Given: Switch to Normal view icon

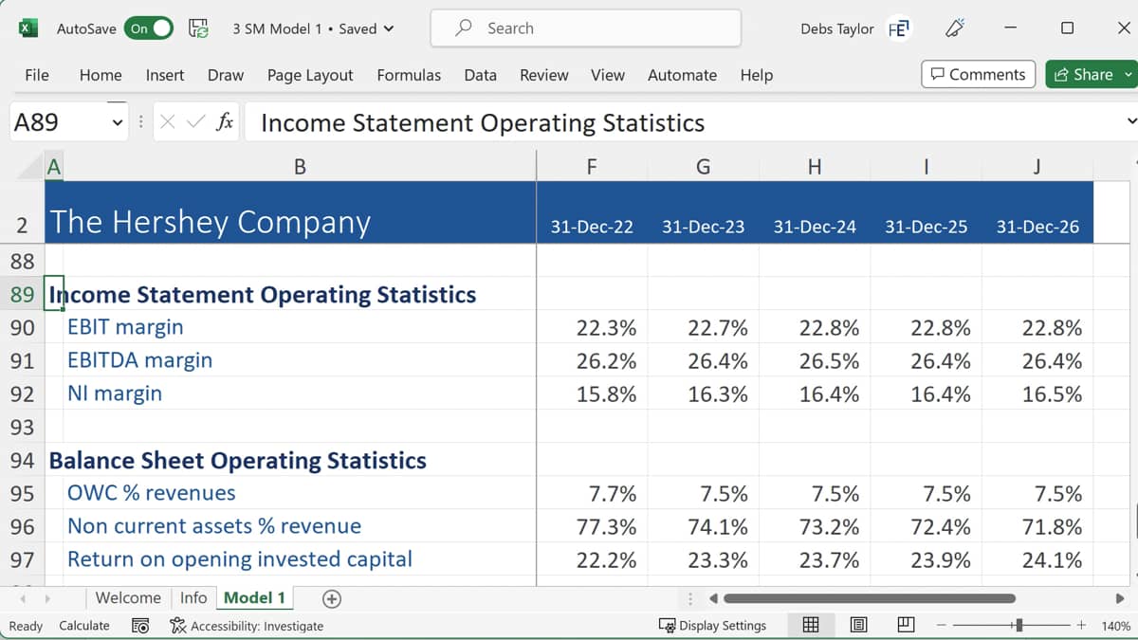Looking at the screenshot, I should 811,626.
